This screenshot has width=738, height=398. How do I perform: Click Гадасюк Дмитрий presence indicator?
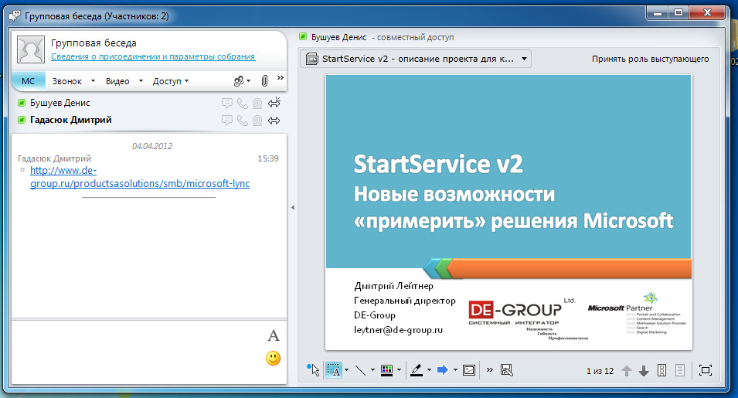point(21,120)
